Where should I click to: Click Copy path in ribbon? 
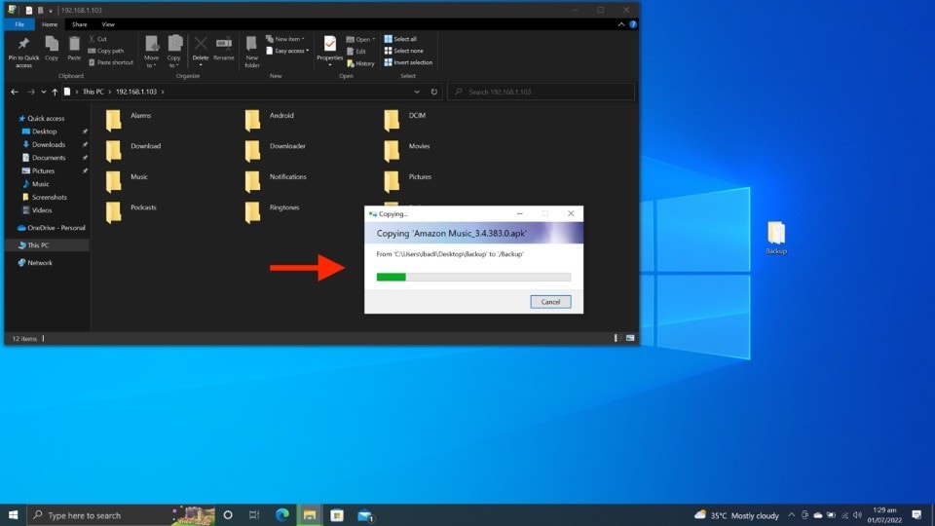coord(106,51)
